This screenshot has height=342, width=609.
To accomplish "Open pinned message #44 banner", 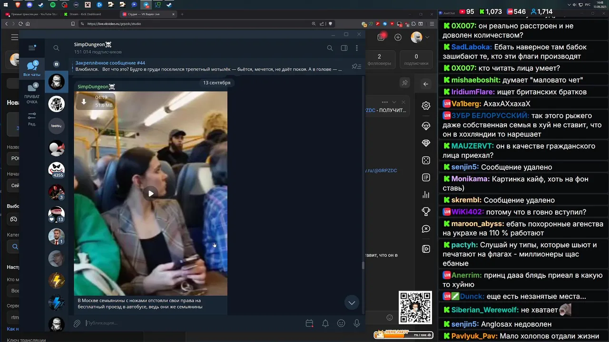I will [209, 66].
